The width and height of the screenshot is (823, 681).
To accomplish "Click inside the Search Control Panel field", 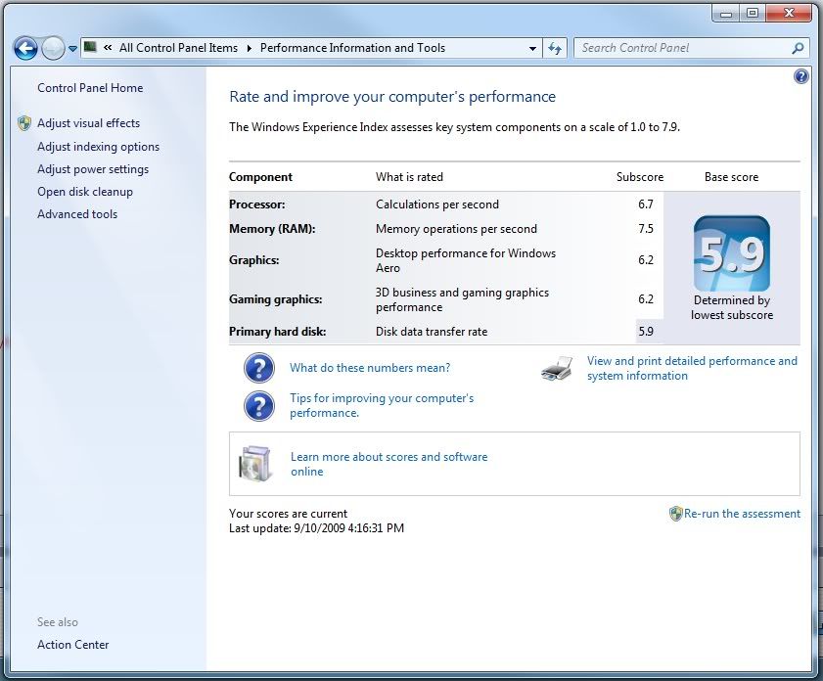I will coord(680,47).
